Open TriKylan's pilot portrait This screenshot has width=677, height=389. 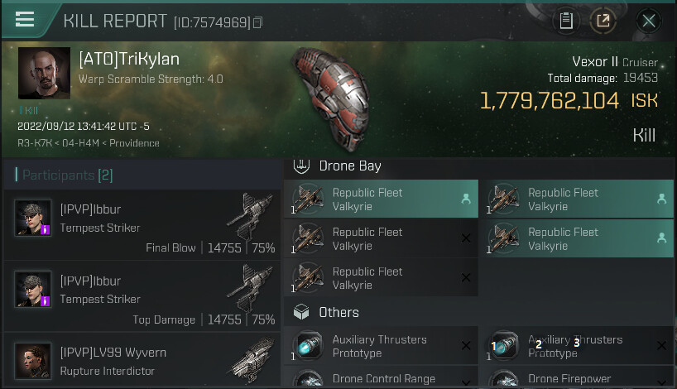[x=44, y=73]
